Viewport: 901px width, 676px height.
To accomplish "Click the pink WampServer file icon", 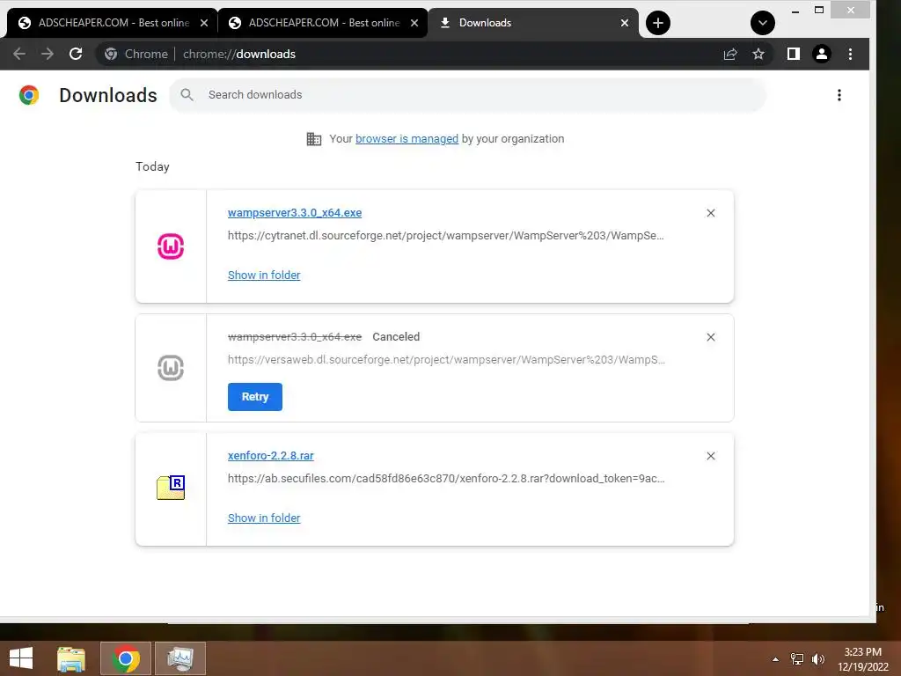I will coord(171,246).
